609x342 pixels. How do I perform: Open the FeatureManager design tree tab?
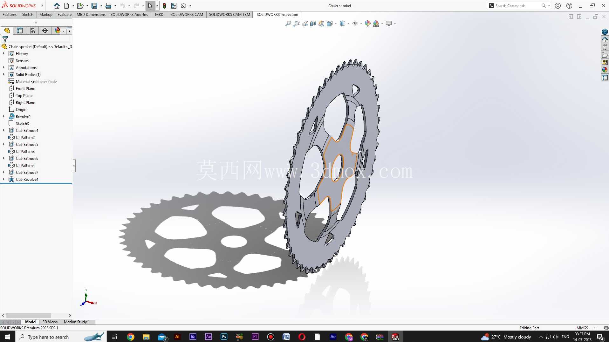[7, 31]
